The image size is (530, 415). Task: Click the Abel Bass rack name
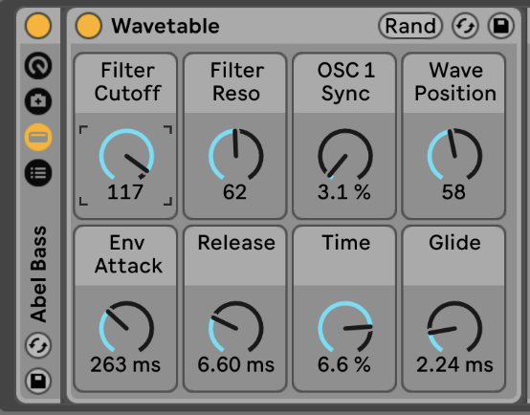coord(38,273)
